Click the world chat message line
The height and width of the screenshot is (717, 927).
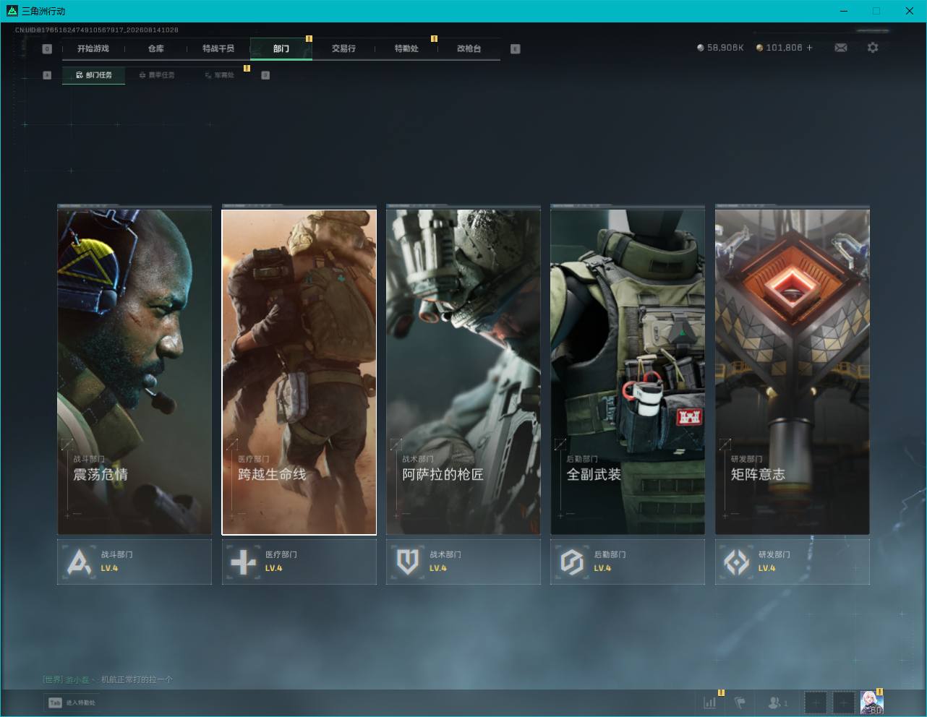coord(108,679)
